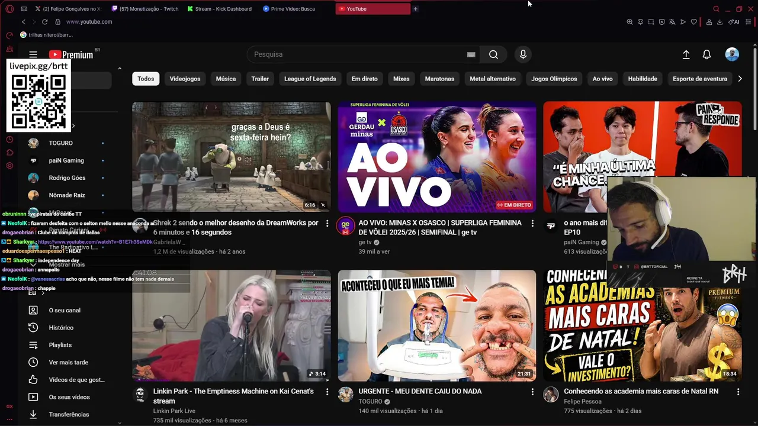The width and height of the screenshot is (758, 426).
Task: Open the Linkin Park video thumbnail
Action: tap(232, 325)
